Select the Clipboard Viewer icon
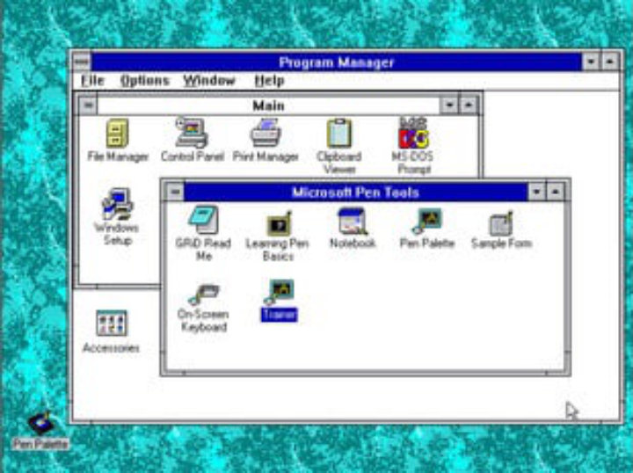633x473 pixels. (339, 135)
